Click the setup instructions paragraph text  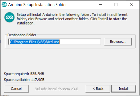[72, 19]
